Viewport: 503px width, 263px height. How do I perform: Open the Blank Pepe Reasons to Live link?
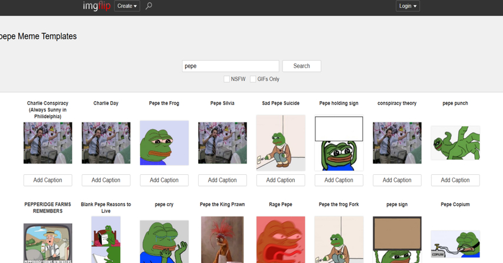106,208
